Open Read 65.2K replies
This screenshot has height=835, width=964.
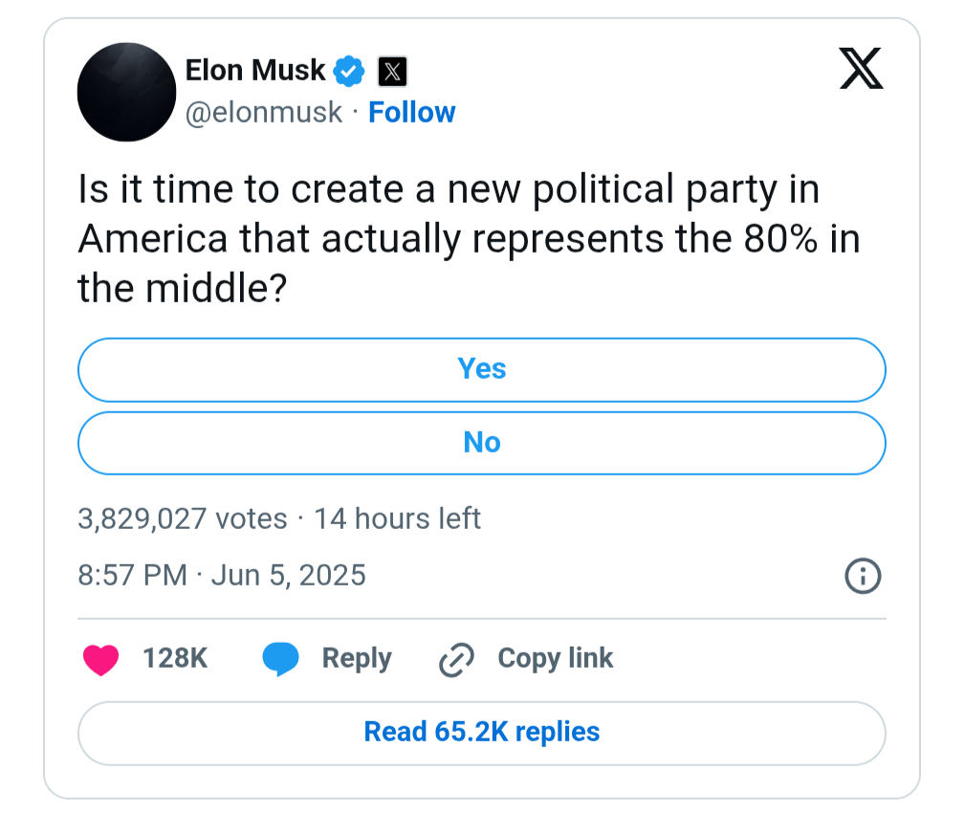click(x=482, y=734)
